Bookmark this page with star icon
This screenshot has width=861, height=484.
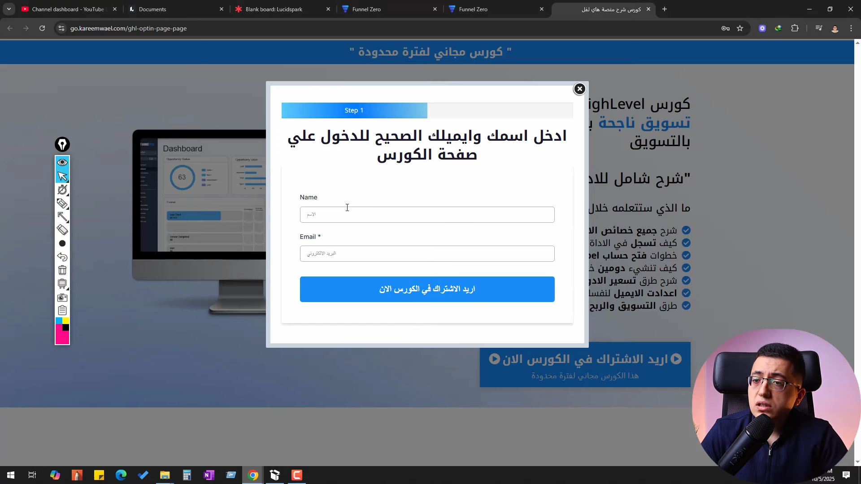pos(740,28)
